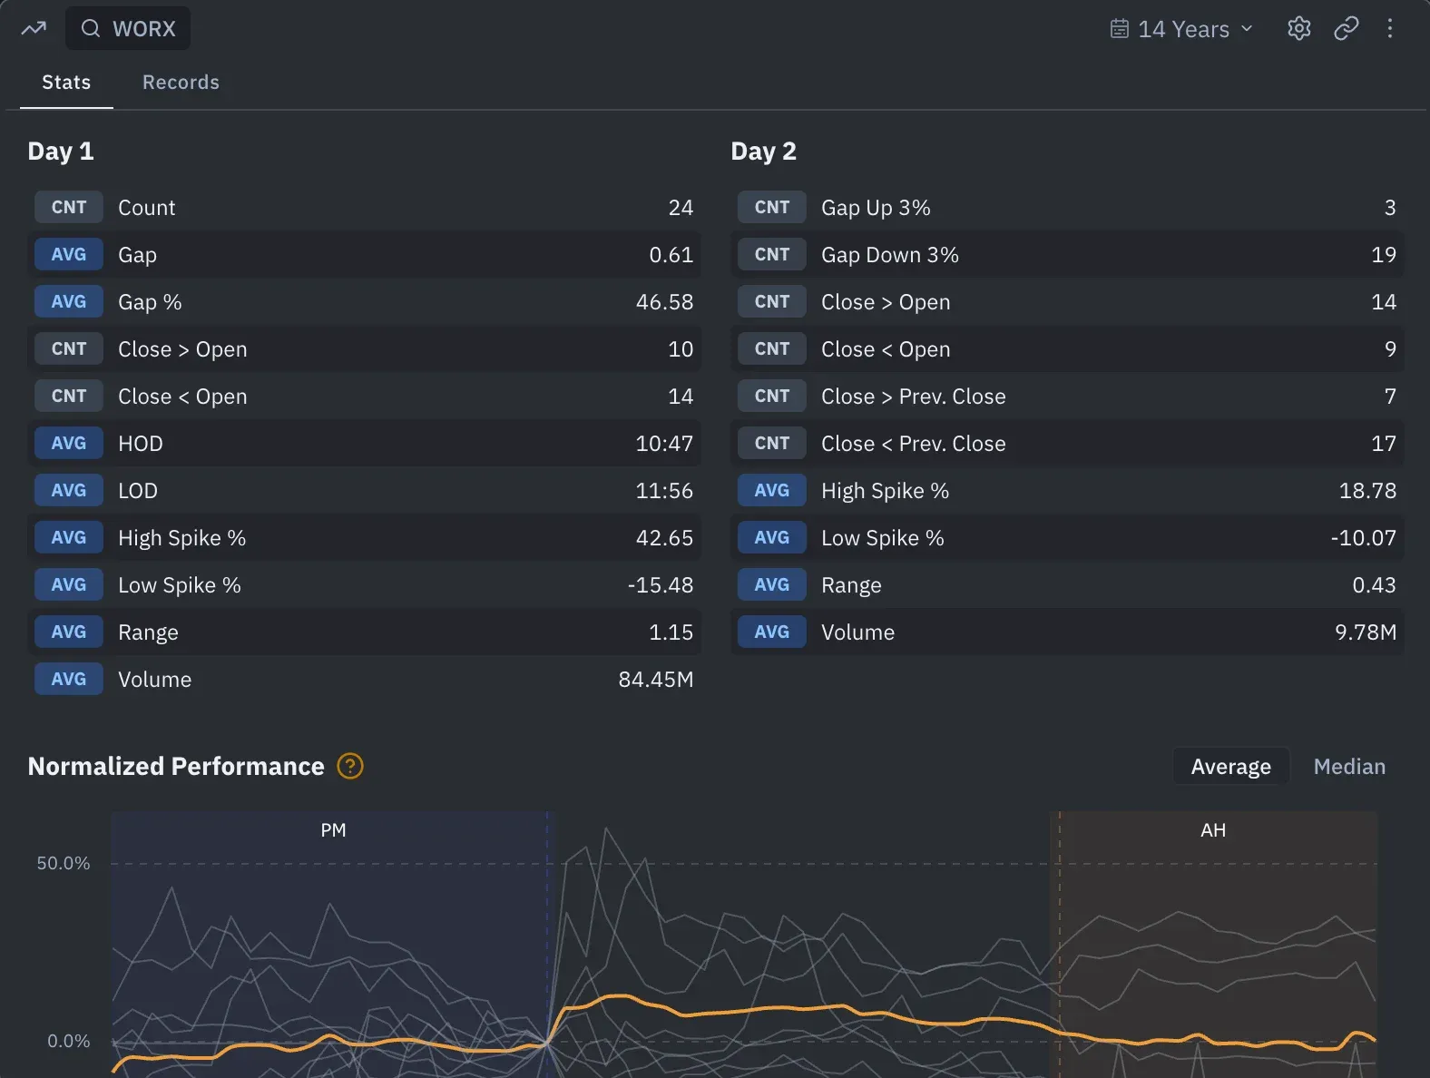
Task: Click the trending chart icon at top left
Action: point(34,28)
